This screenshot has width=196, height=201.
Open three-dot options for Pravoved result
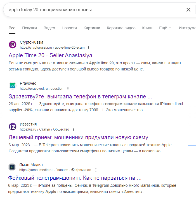coord(68,89)
